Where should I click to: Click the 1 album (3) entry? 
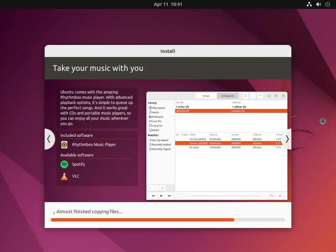239,107
